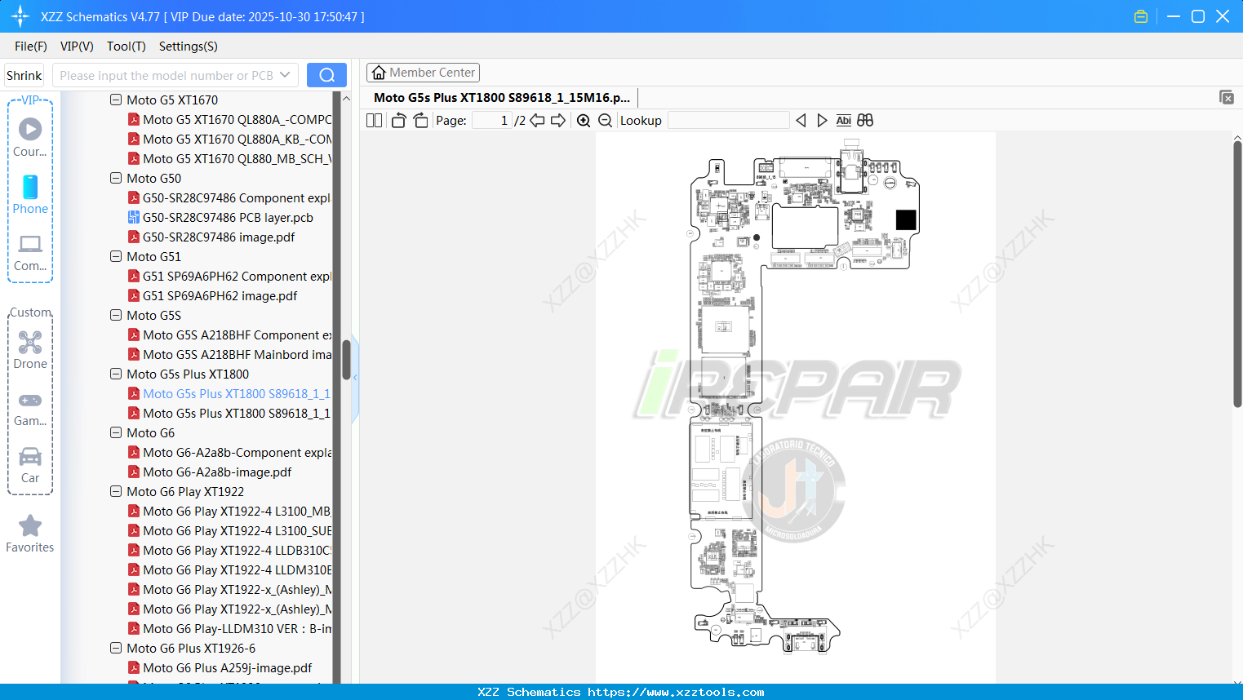Open the Tool(T) menu
1243x700 pixels.
pyautogui.click(x=126, y=47)
